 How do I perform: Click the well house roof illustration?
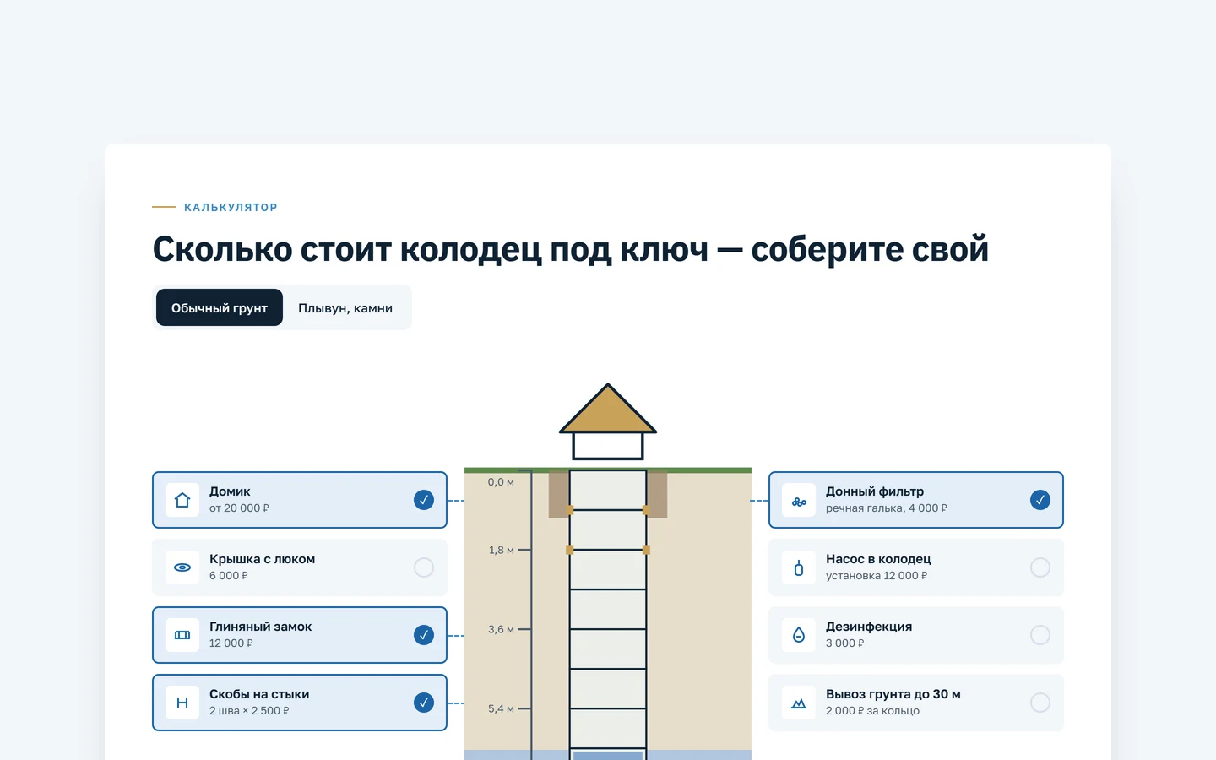click(x=608, y=409)
